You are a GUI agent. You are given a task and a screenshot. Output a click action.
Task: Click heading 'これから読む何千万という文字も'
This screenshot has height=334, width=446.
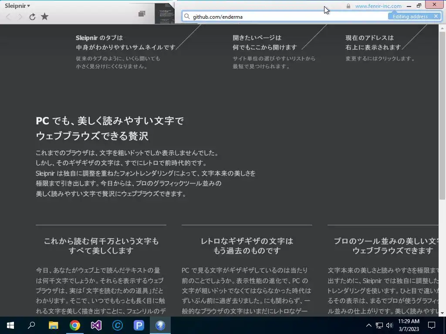click(x=101, y=241)
